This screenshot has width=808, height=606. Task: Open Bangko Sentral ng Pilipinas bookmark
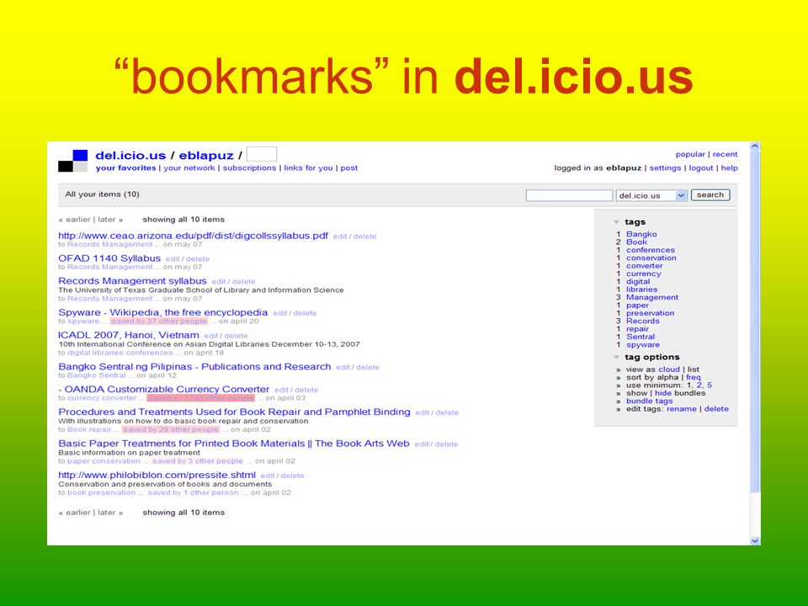(194, 366)
